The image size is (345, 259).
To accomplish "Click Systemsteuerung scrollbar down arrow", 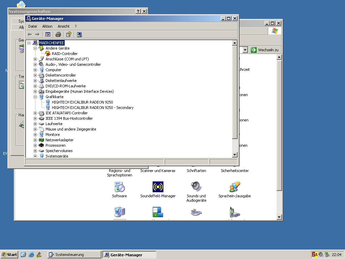I will coord(279,217).
